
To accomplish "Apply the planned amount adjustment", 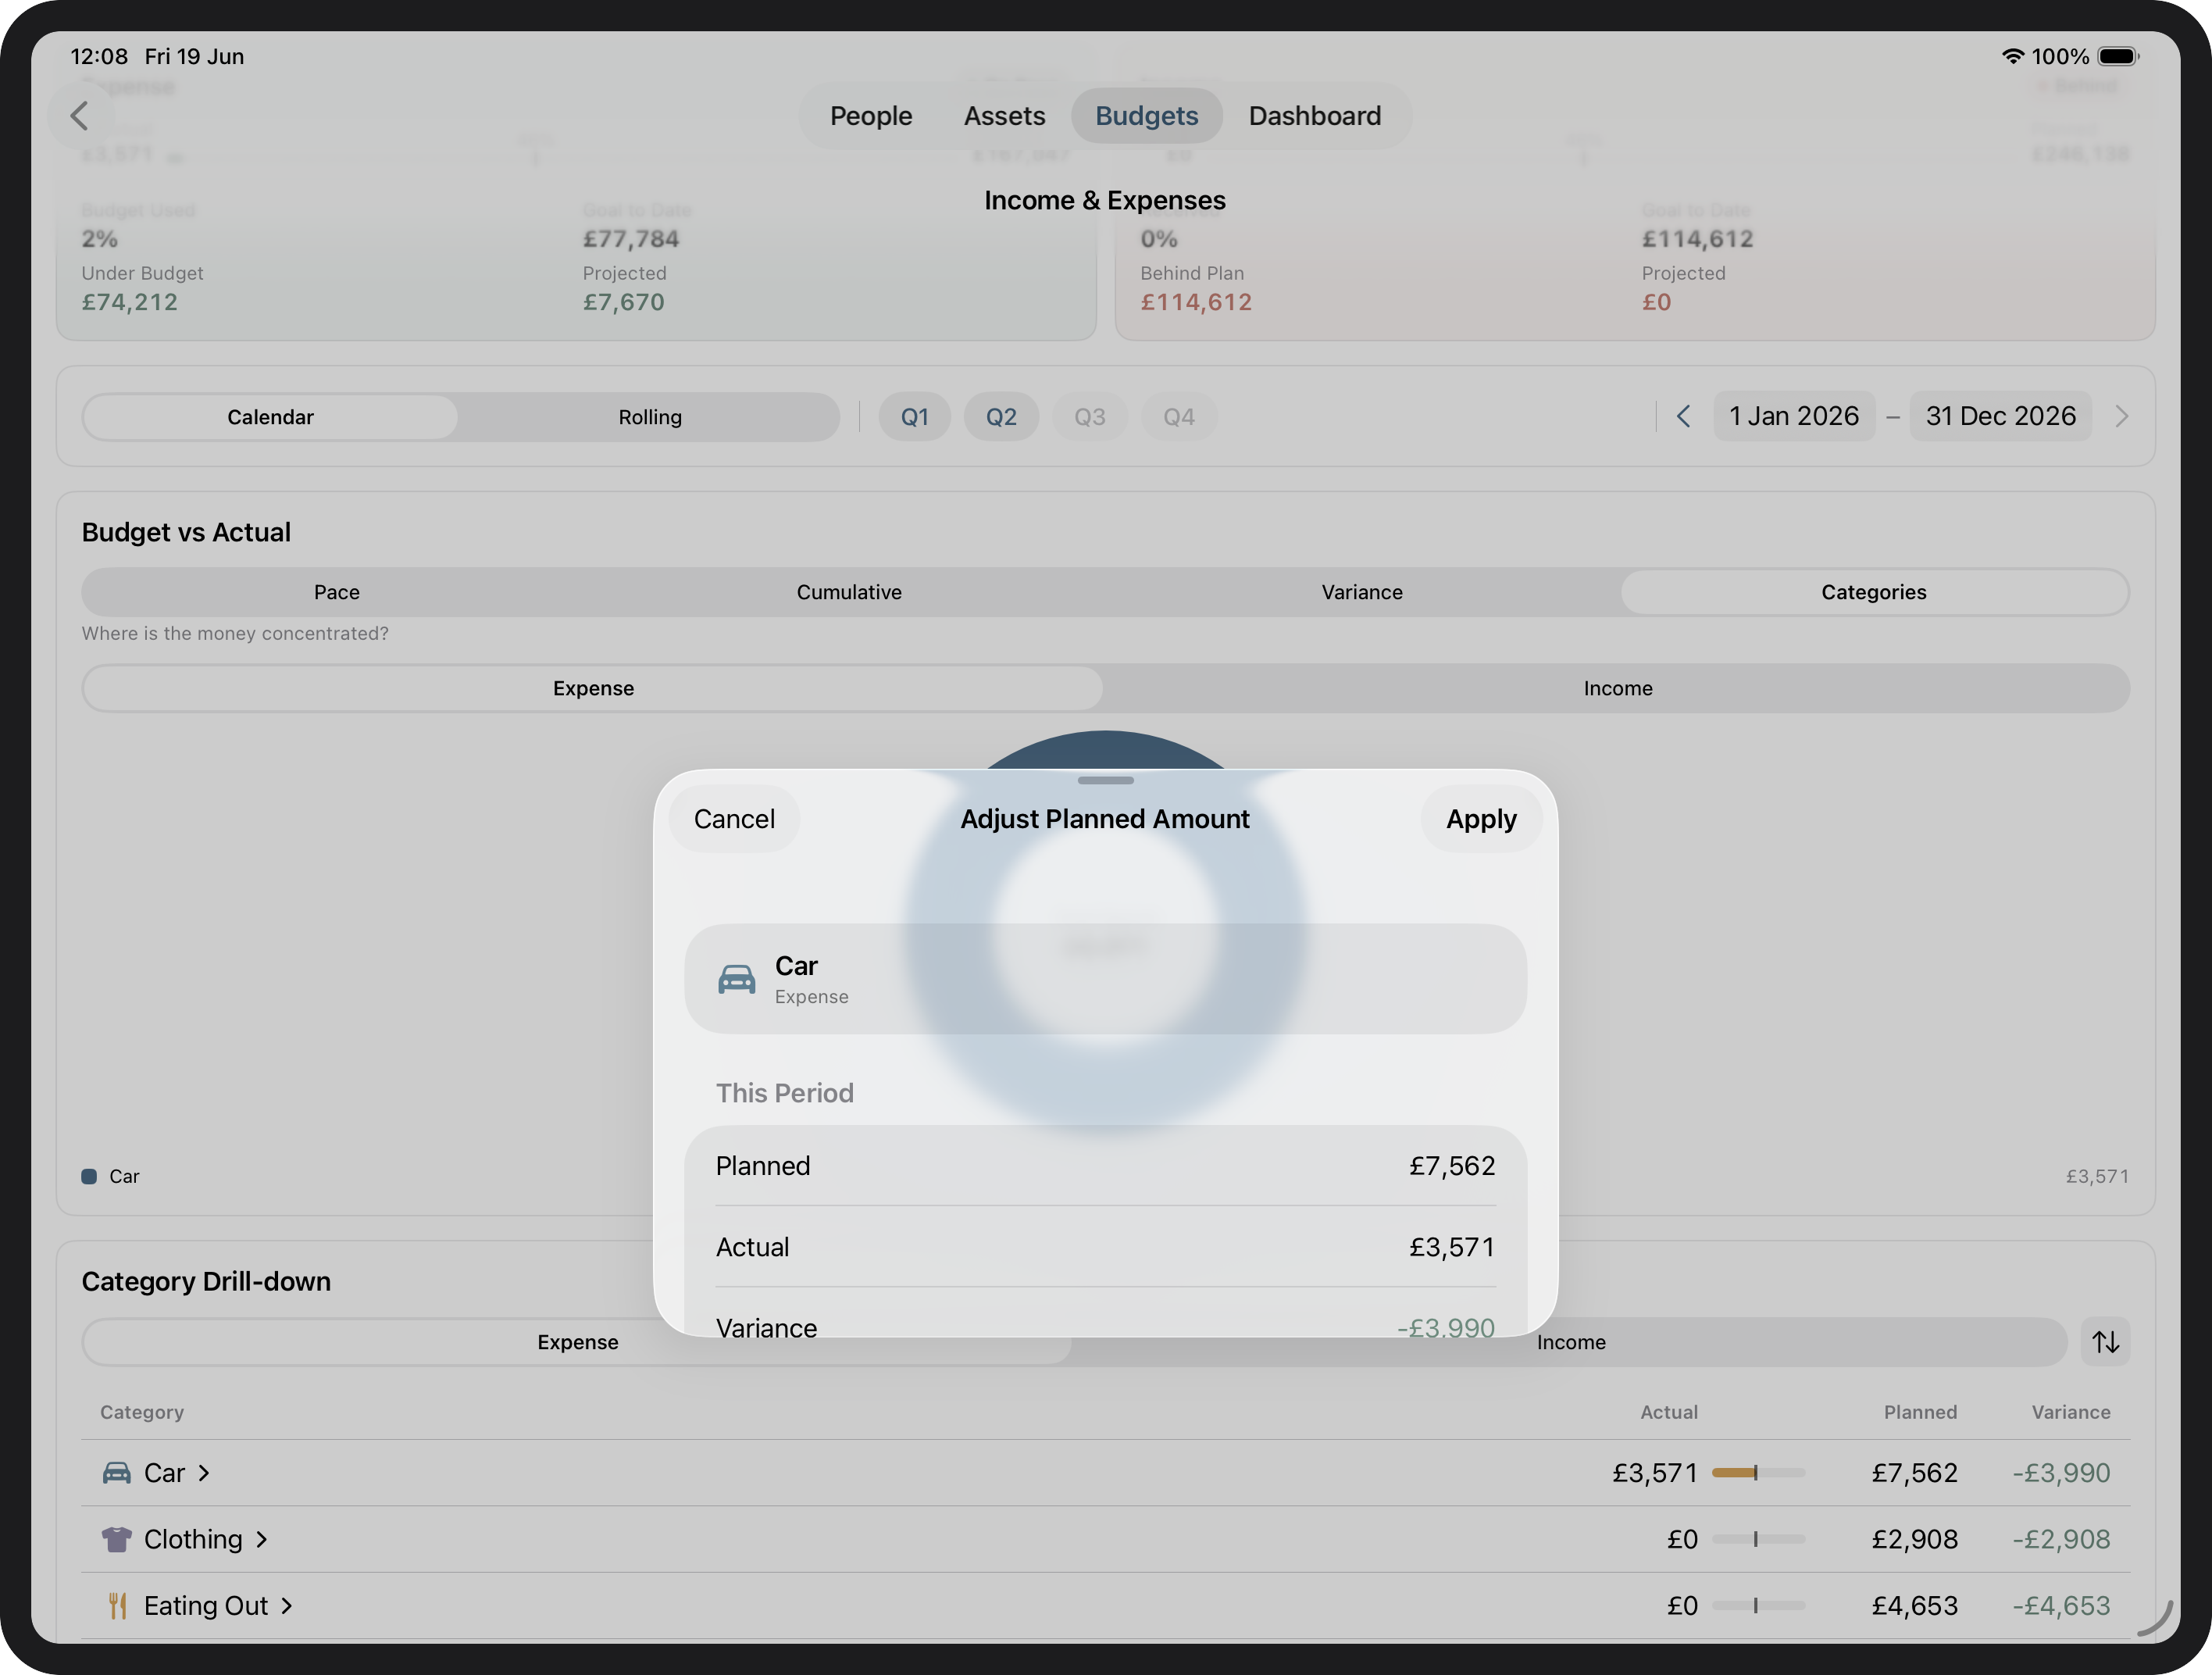I will click(x=1481, y=819).
